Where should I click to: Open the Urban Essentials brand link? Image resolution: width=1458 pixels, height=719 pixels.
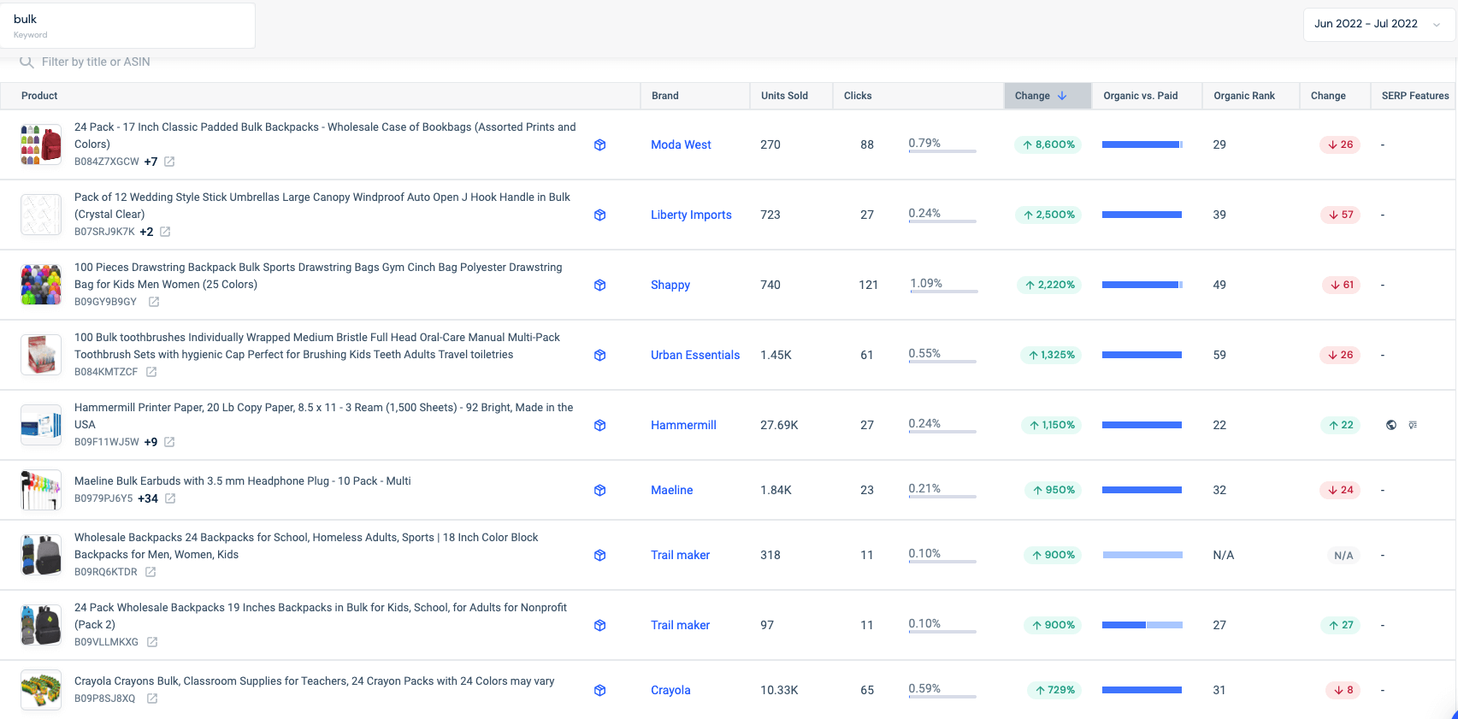click(694, 355)
